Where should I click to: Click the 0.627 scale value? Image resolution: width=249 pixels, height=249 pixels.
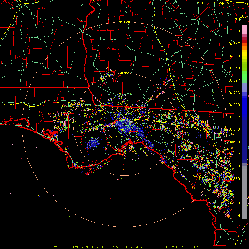pos(234,117)
